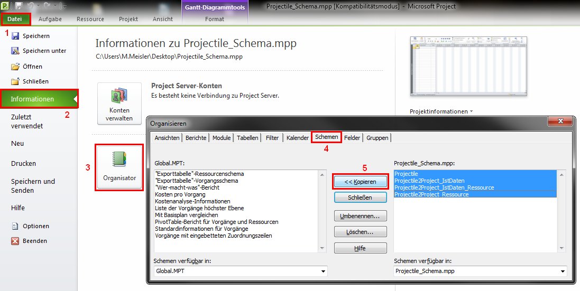The height and width of the screenshot is (291, 580).
Task: Expand the Global.MPT schemas dropdown
Action: (x=323, y=271)
